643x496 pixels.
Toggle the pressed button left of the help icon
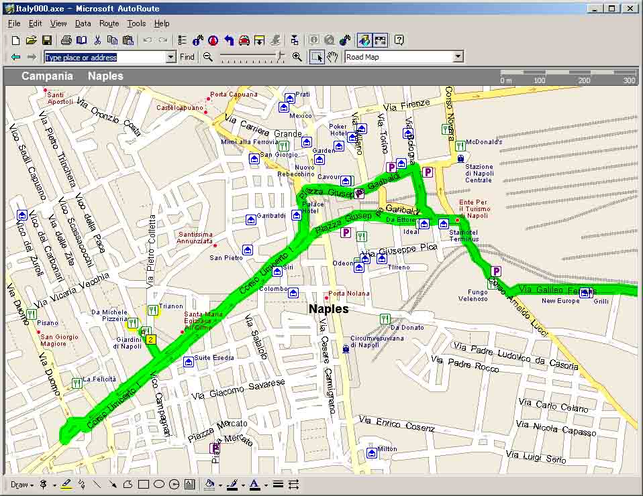click(x=381, y=40)
